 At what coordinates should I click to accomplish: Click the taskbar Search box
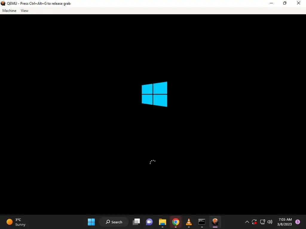(x=114, y=222)
